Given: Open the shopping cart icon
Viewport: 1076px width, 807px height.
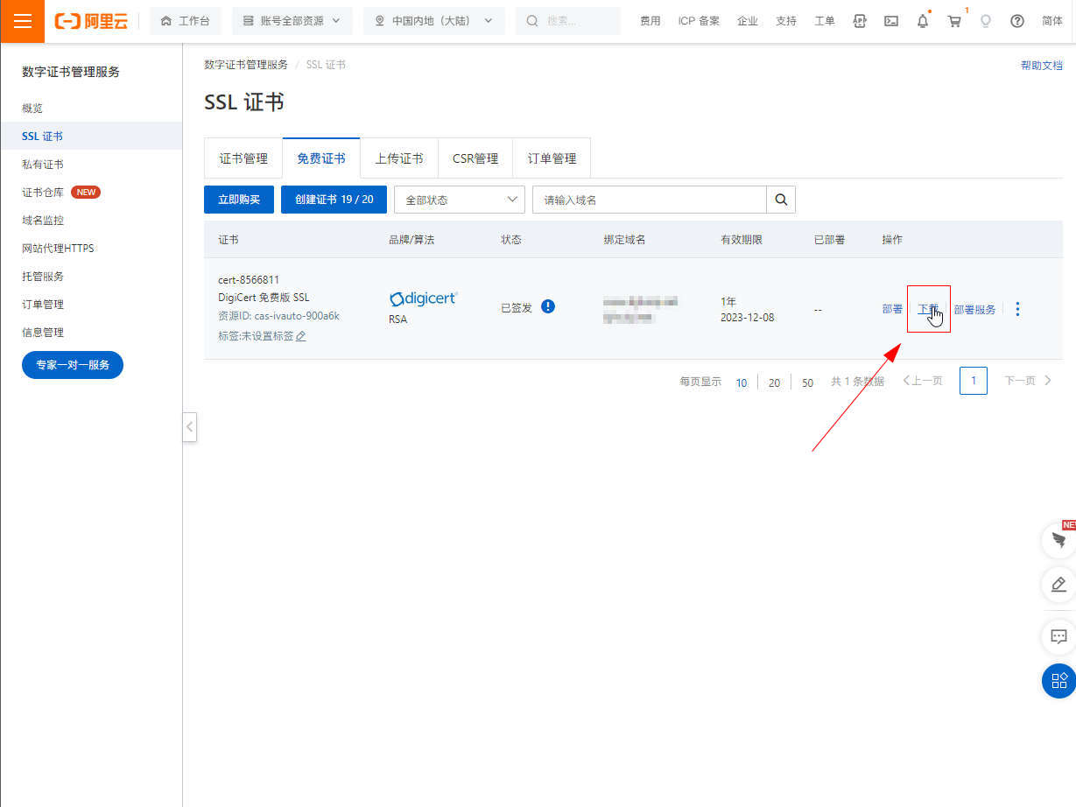Looking at the screenshot, I should 954,21.
